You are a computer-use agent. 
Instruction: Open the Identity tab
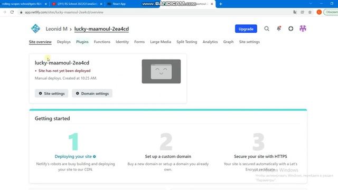122,42
